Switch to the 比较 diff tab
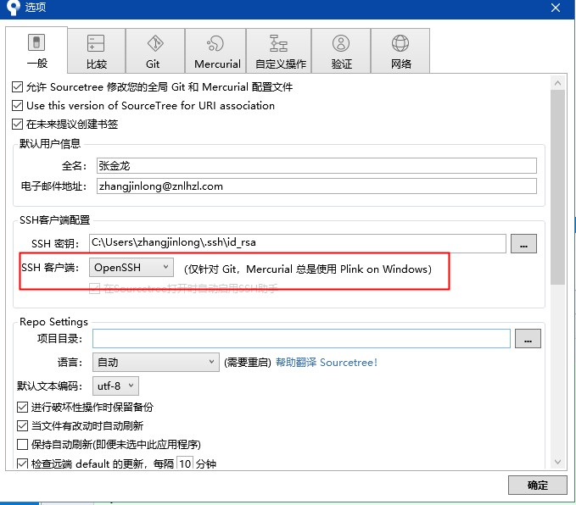Screen dimensions: 576x505 96,51
